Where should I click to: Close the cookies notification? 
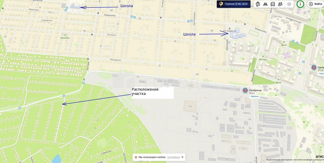[182, 157]
